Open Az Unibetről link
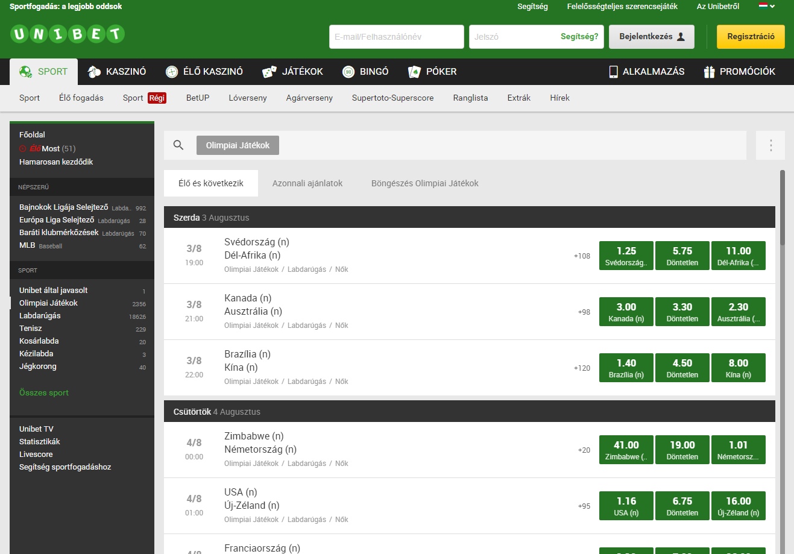Image resolution: width=794 pixels, height=554 pixels. point(718,7)
